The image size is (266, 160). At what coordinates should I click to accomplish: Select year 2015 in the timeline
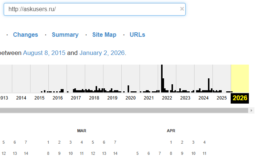[39, 98]
